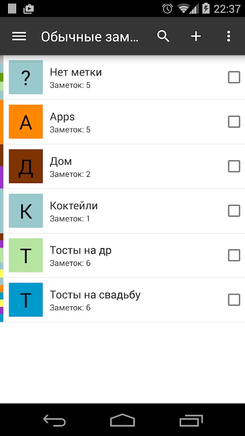Viewport: 245px width, 436px height.
Task: Expand the truncated 'Обычные зам...' title
Action: pyautogui.click(x=90, y=37)
